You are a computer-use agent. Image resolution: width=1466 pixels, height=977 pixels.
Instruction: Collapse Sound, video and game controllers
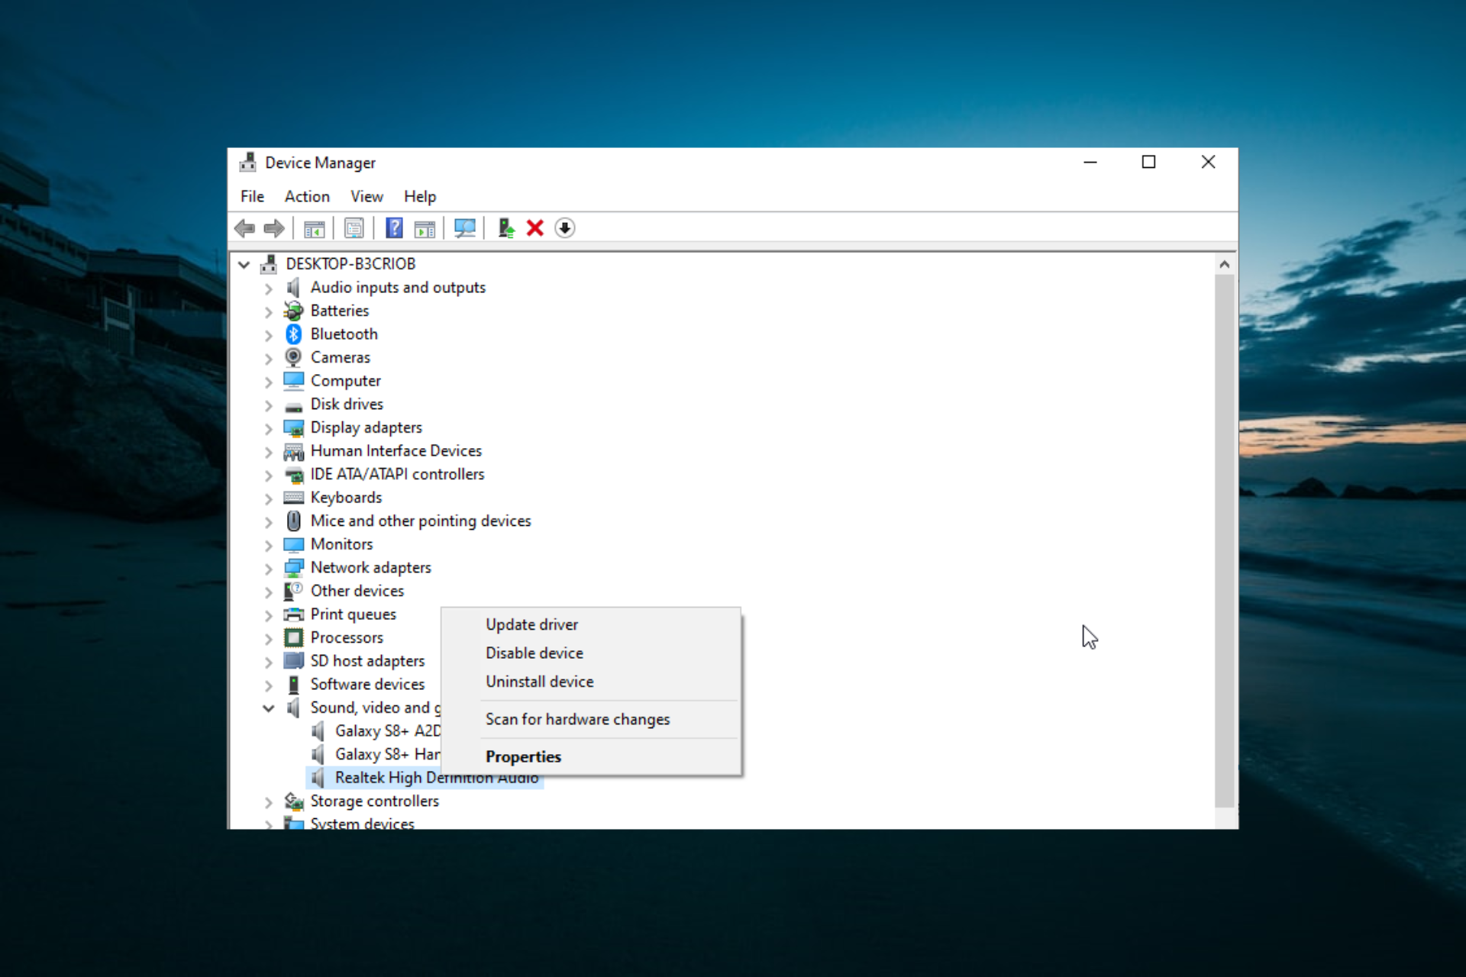click(x=268, y=708)
